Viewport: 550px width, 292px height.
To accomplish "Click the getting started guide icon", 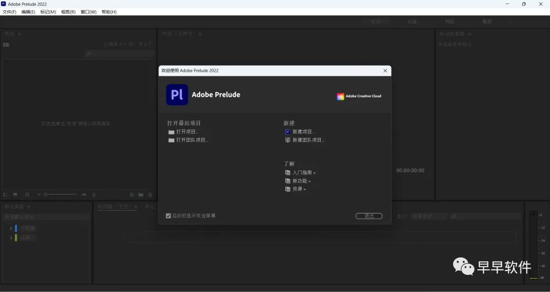I will [288, 173].
